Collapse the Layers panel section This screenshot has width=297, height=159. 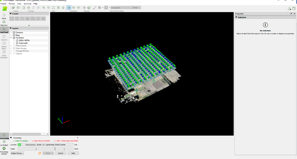tap(11, 28)
